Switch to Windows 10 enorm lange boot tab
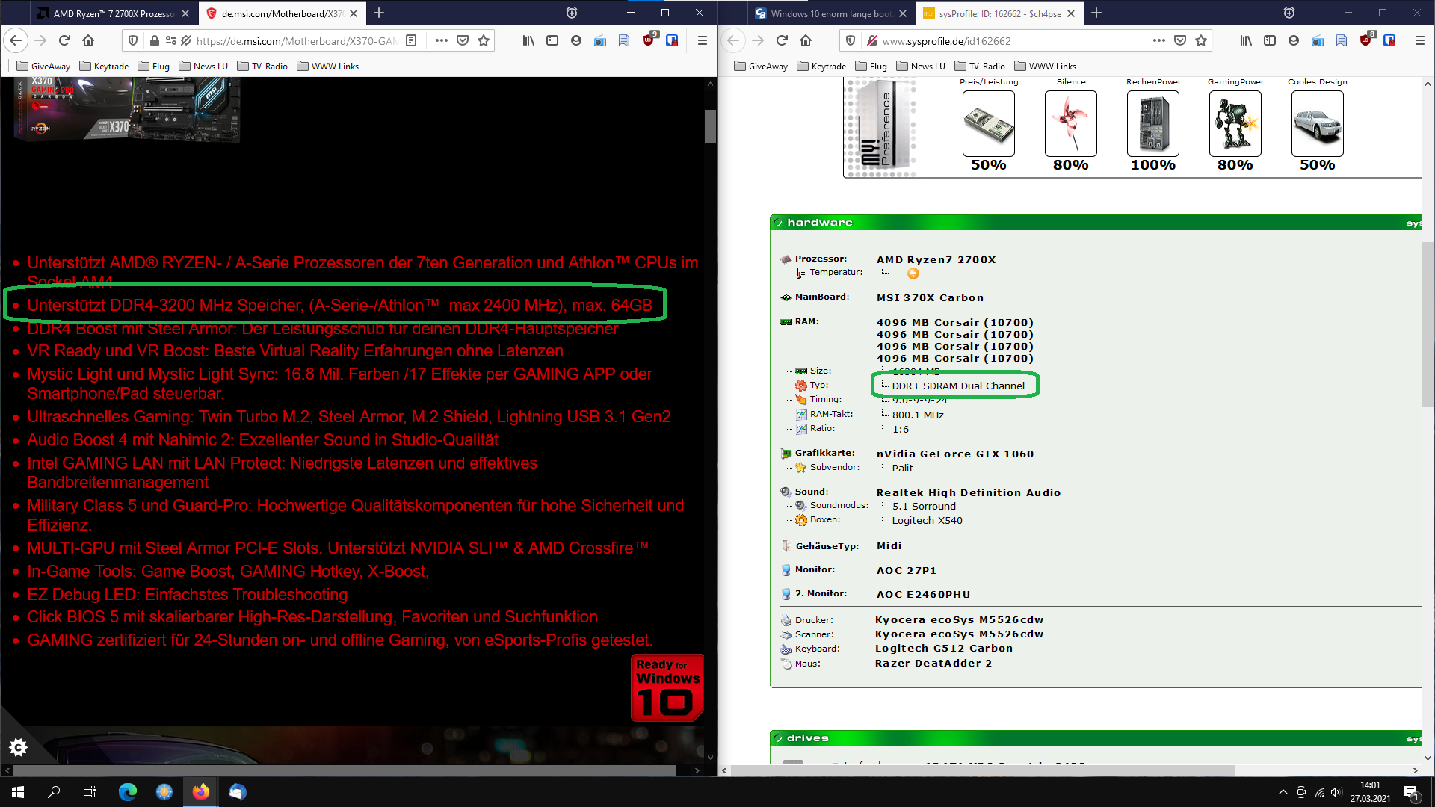This screenshot has height=807, width=1435. point(830,13)
